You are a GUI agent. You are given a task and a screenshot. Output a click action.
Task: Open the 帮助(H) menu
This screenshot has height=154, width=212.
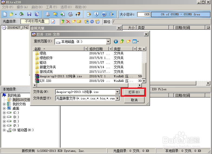click(x=81, y=7)
